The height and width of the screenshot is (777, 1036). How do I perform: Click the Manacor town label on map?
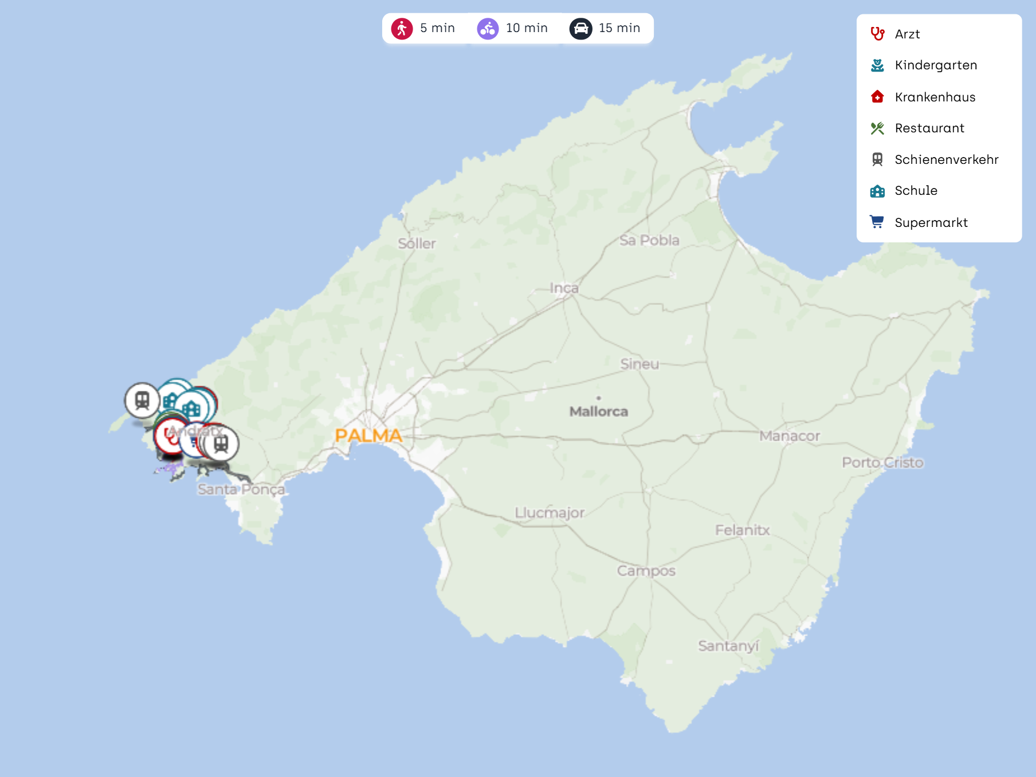tap(790, 436)
